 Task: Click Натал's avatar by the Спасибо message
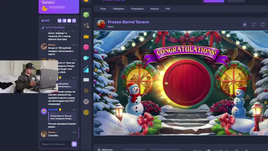point(44,134)
